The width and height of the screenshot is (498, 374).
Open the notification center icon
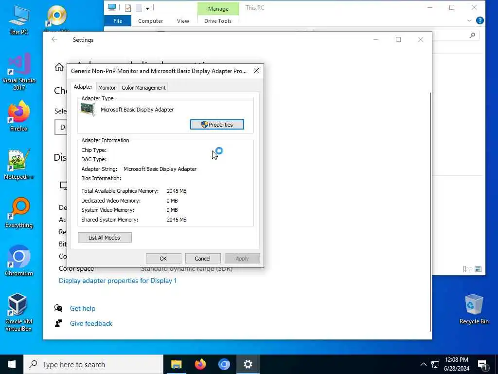point(482,365)
